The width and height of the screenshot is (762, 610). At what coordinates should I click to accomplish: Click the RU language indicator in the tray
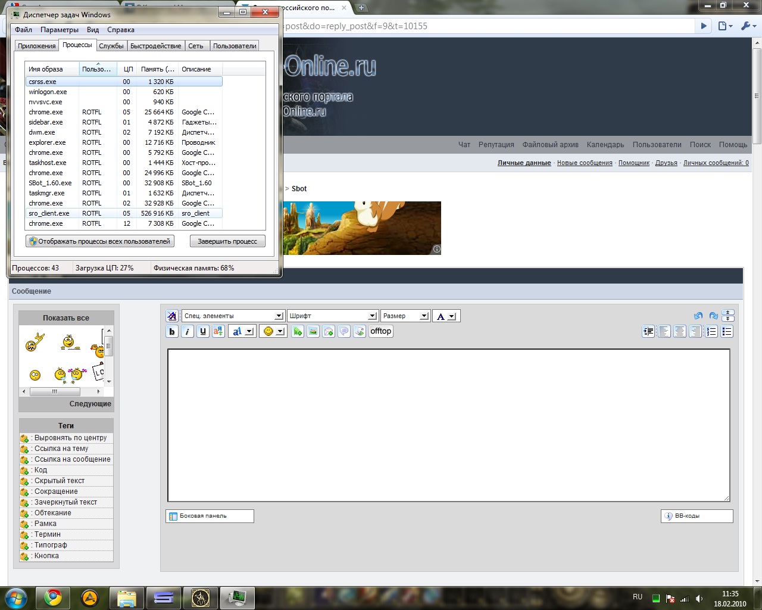coord(638,597)
